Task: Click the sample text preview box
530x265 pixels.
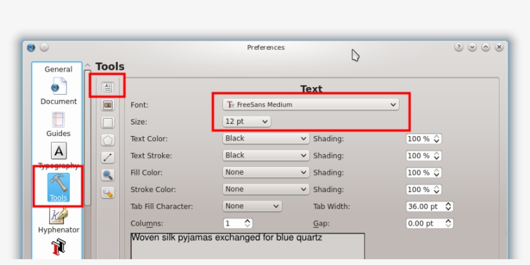Action: (248, 246)
